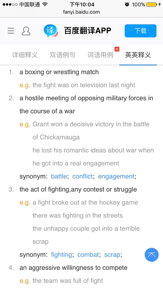Open the synonym link "battle"

(59, 176)
